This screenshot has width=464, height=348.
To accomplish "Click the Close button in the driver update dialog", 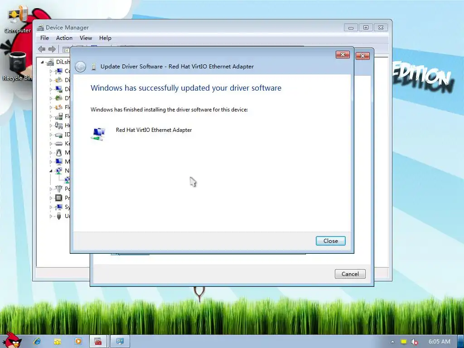I will pos(330,241).
